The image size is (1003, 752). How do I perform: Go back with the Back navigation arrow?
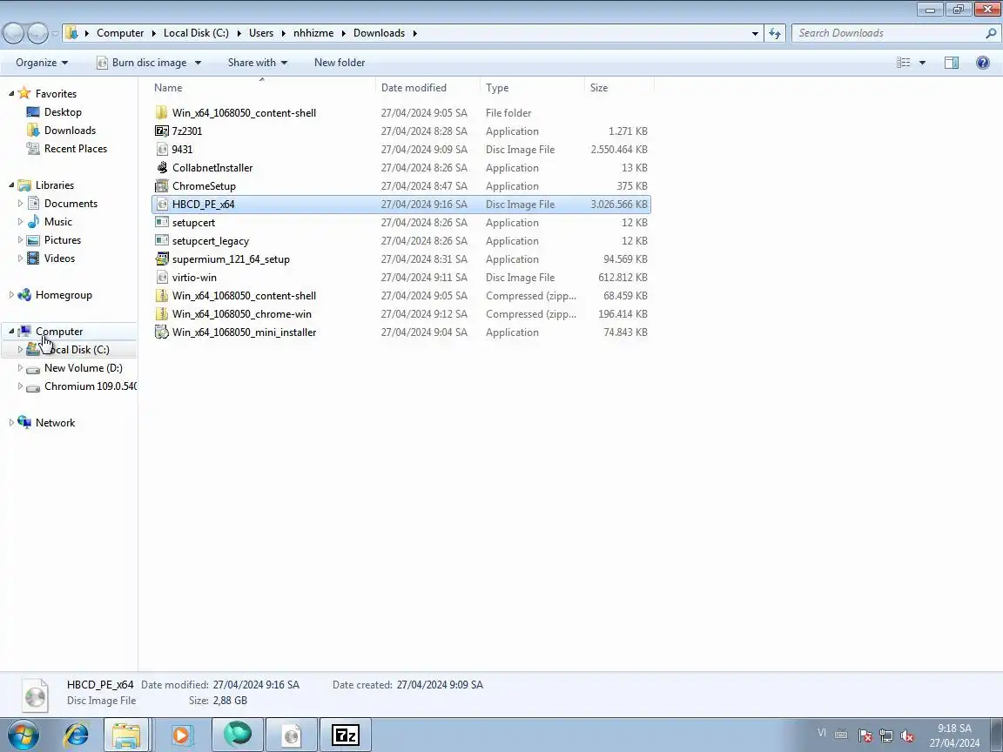(x=14, y=32)
